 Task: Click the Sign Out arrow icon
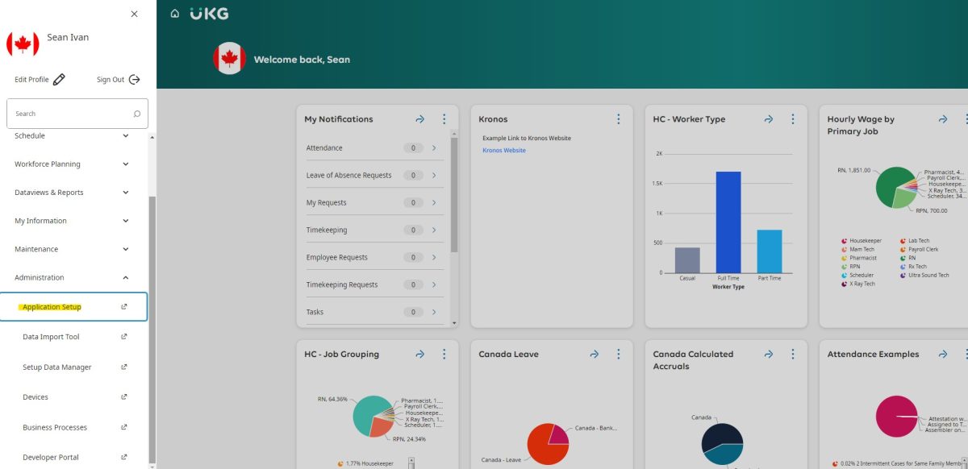coord(134,78)
